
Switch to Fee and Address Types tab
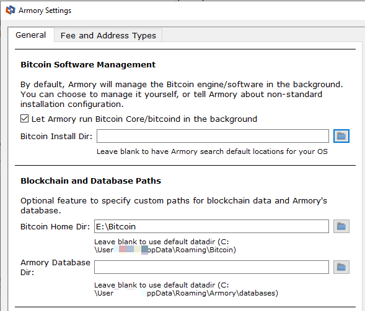point(108,35)
